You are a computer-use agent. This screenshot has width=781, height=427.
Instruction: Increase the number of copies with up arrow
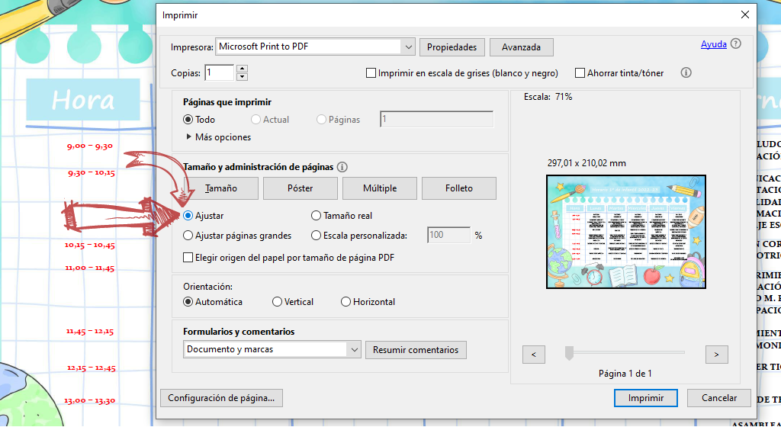point(243,69)
